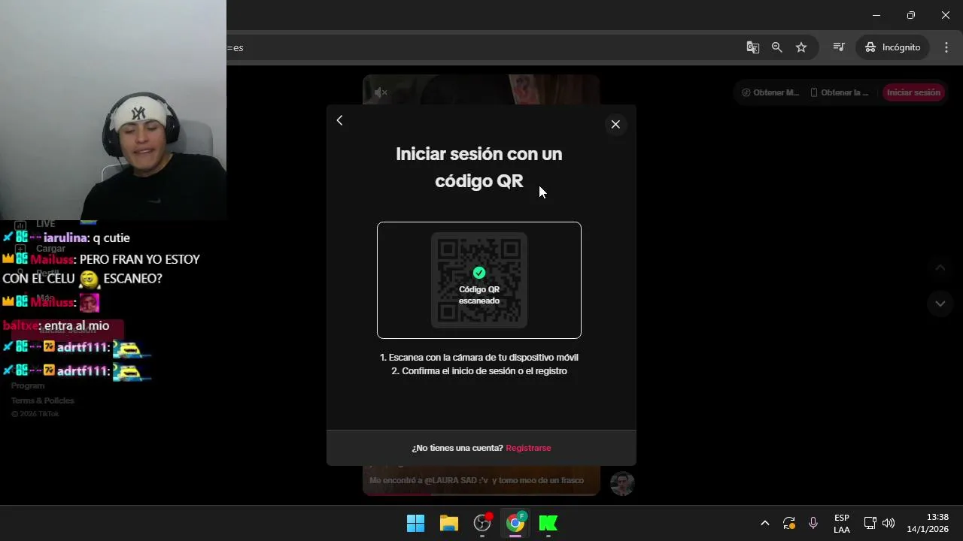Open the clock showing 13:38
963x541 pixels.
point(928,523)
